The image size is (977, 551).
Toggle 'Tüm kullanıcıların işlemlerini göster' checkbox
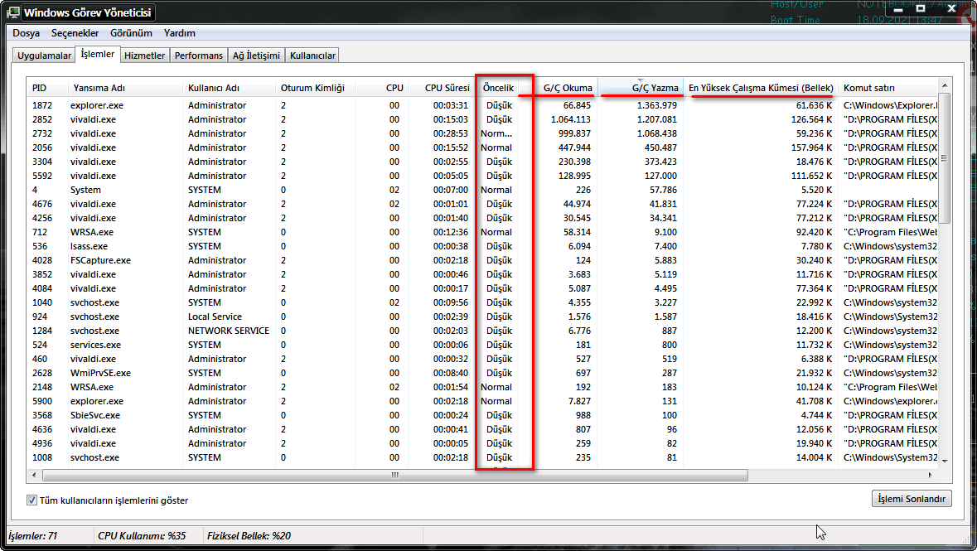pos(31,500)
